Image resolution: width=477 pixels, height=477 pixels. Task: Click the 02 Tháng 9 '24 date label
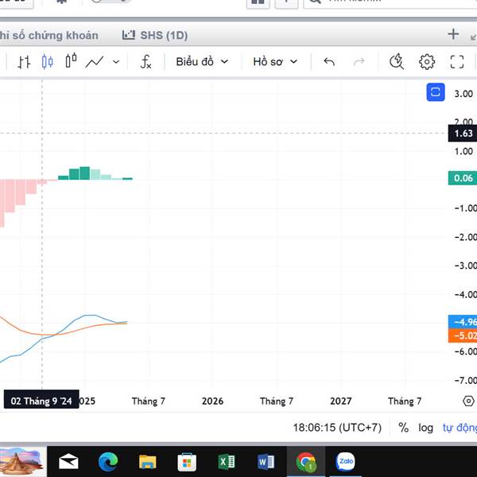[41, 399]
